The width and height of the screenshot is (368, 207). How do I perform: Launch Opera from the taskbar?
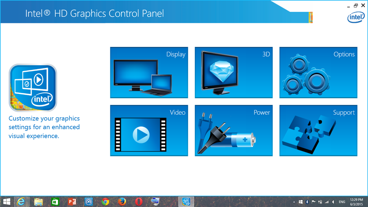[139, 202]
